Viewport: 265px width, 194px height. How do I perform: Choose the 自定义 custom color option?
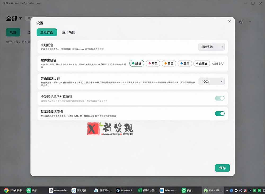tap(202, 64)
